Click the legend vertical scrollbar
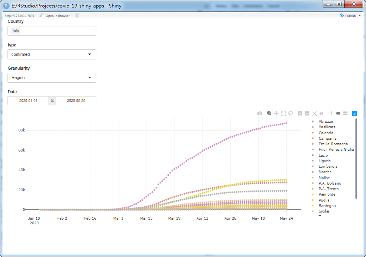 pyautogui.click(x=356, y=159)
